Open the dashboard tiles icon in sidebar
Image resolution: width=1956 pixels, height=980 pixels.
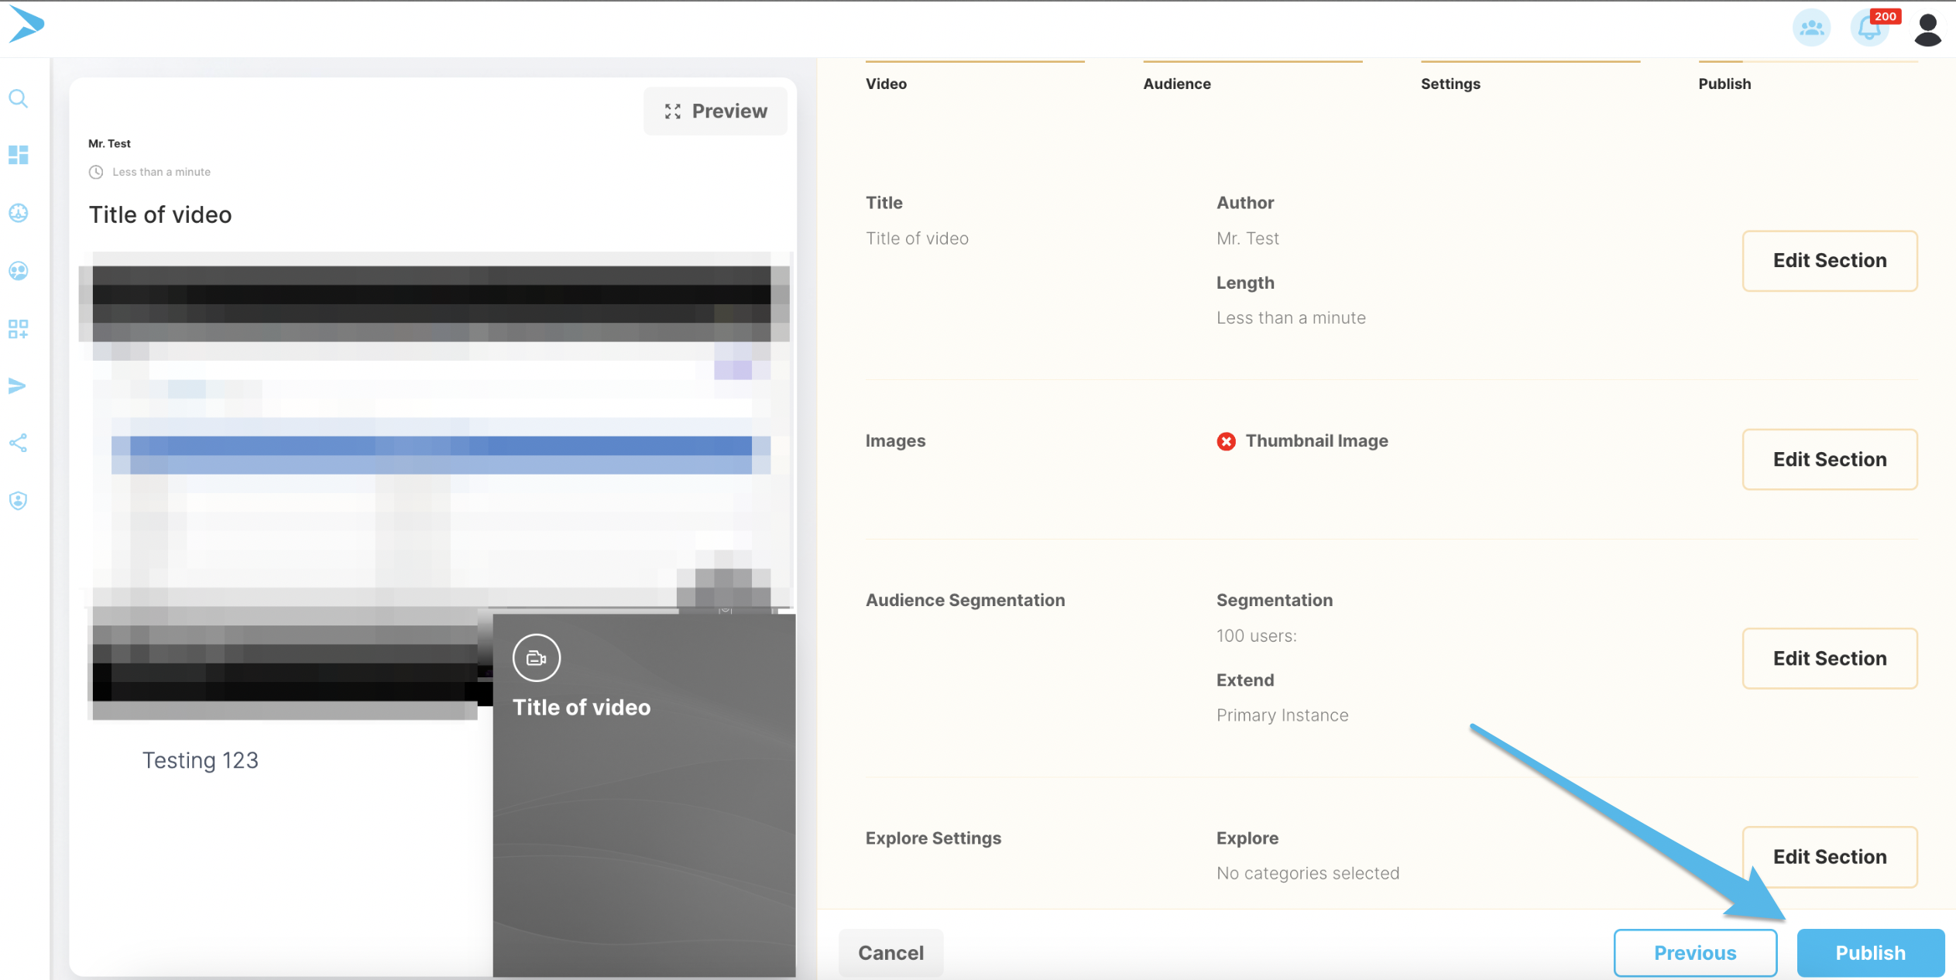pyautogui.click(x=19, y=155)
